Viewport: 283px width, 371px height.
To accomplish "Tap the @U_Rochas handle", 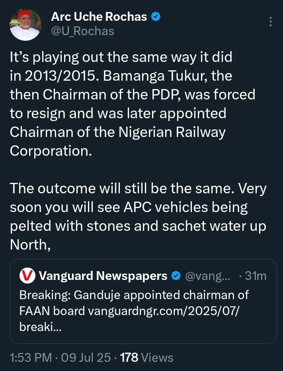I will [83, 31].
